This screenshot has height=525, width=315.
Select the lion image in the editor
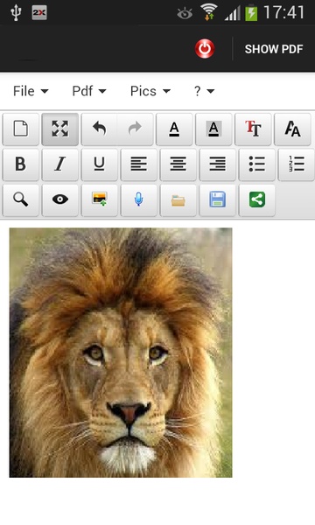(x=121, y=353)
